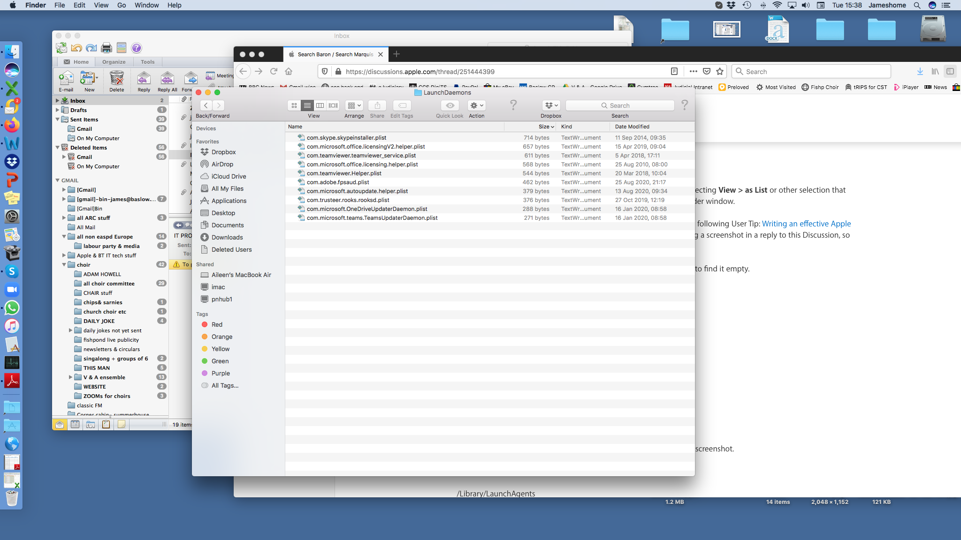Click Reply icon in mail toolbar
This screenshot has height=540, width=961.
pos(144,79)
